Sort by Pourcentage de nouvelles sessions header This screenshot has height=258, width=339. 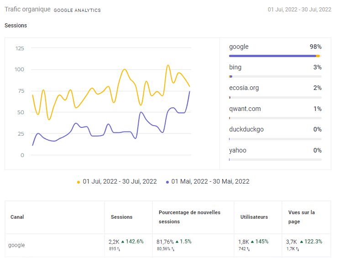tap(189, 217)
